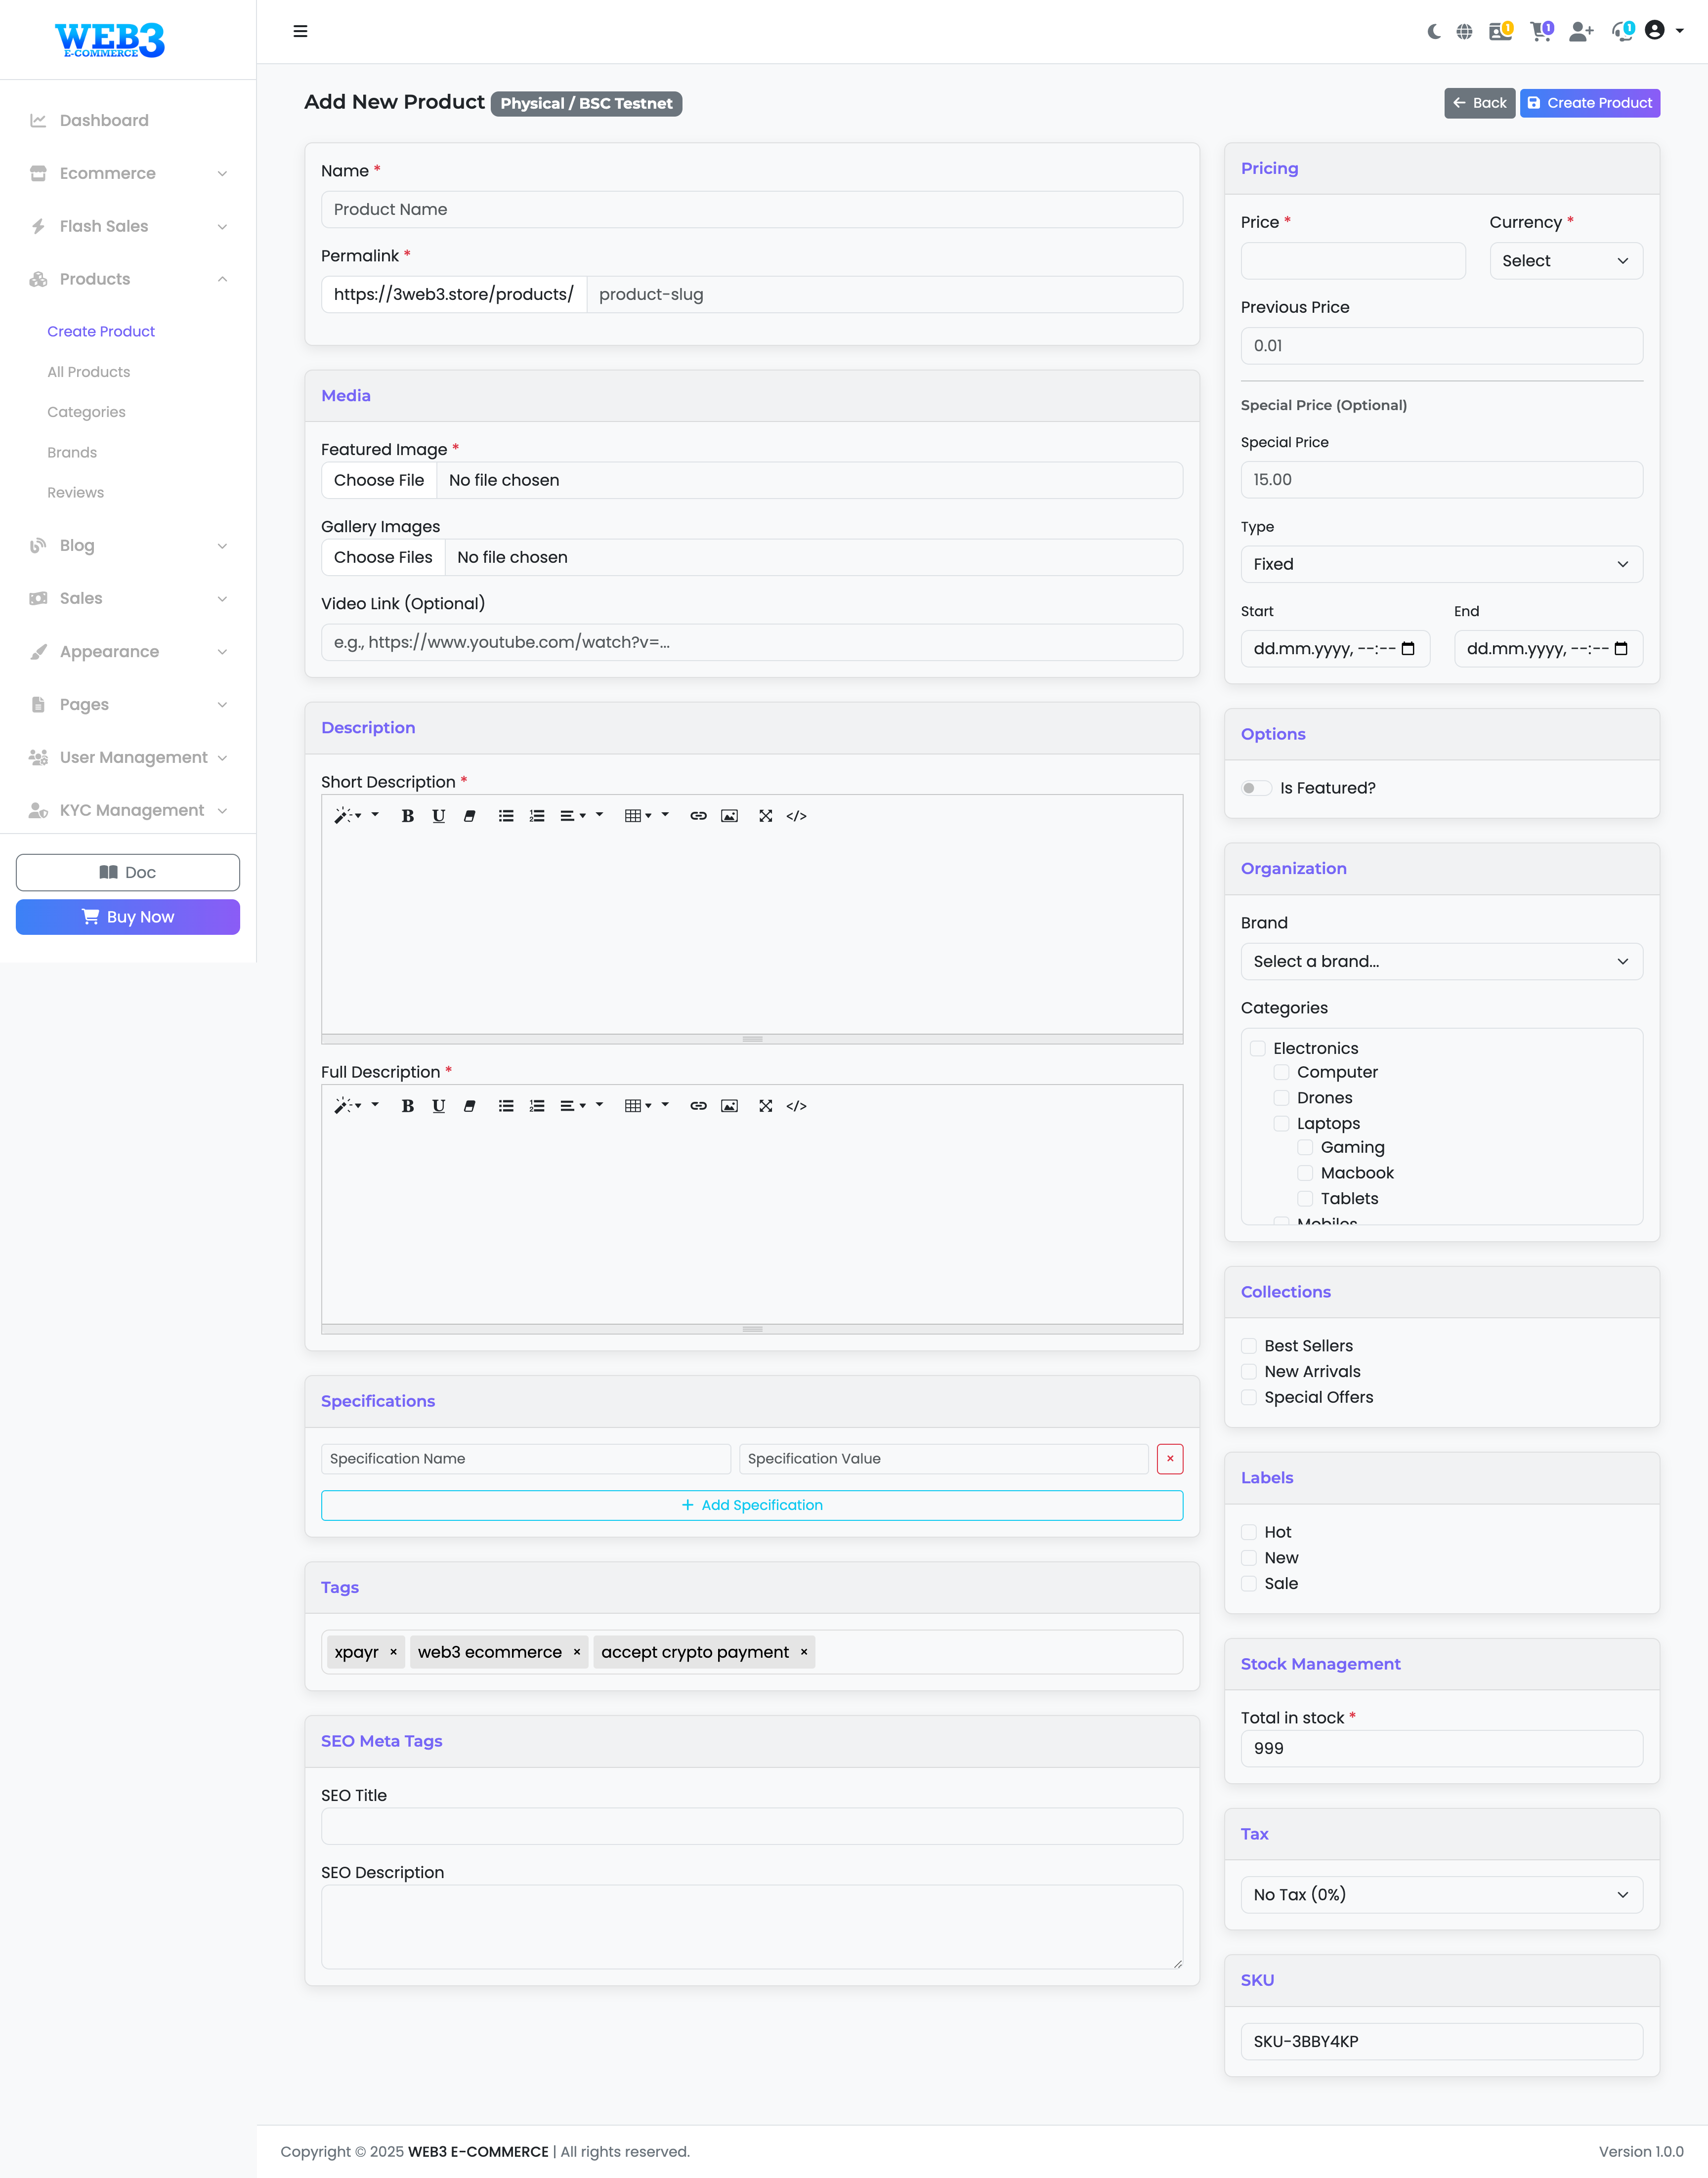This screenshot has height=2178, width=1708.
Task: Open the Select a brand dropdown
Action: tap(1440, 962)
